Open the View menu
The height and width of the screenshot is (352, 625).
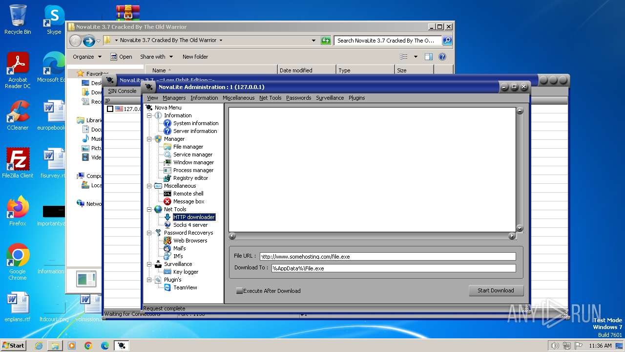pos(152,98)
